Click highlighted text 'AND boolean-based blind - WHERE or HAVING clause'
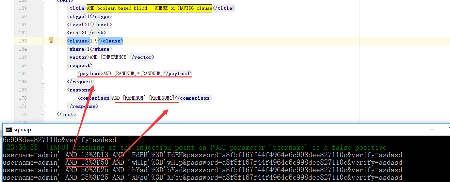The width and height of the screenshot is (450, 182). [x=150, y=8]
